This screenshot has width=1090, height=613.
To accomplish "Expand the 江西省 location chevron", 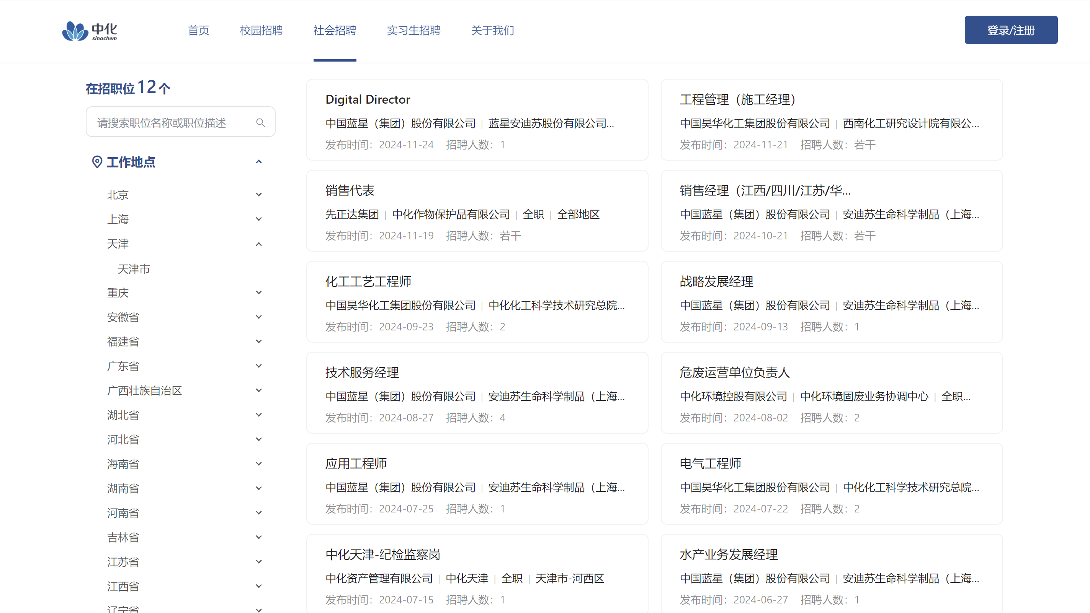I will [259, 586].
